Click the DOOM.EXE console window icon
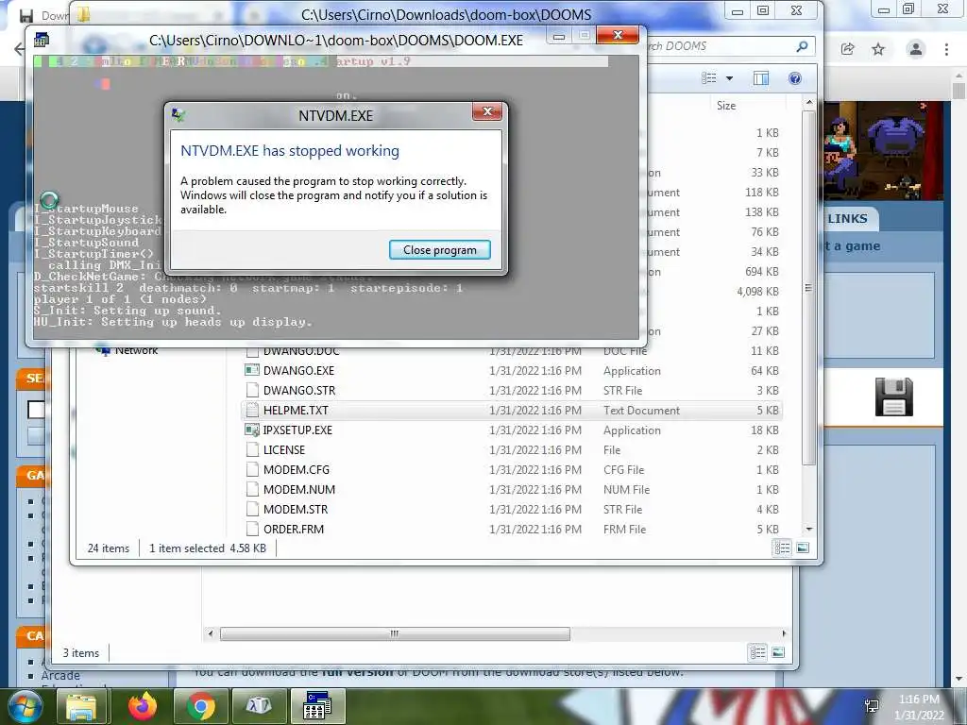The image size is (967, 725). [x=42, y=40]
